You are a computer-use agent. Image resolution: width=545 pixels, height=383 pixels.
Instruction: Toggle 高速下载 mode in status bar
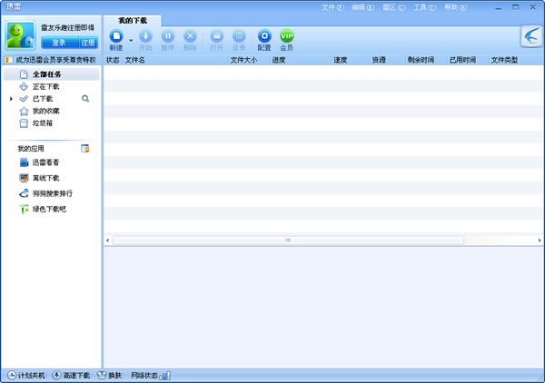pyautogui.click(x=71, y=375)
